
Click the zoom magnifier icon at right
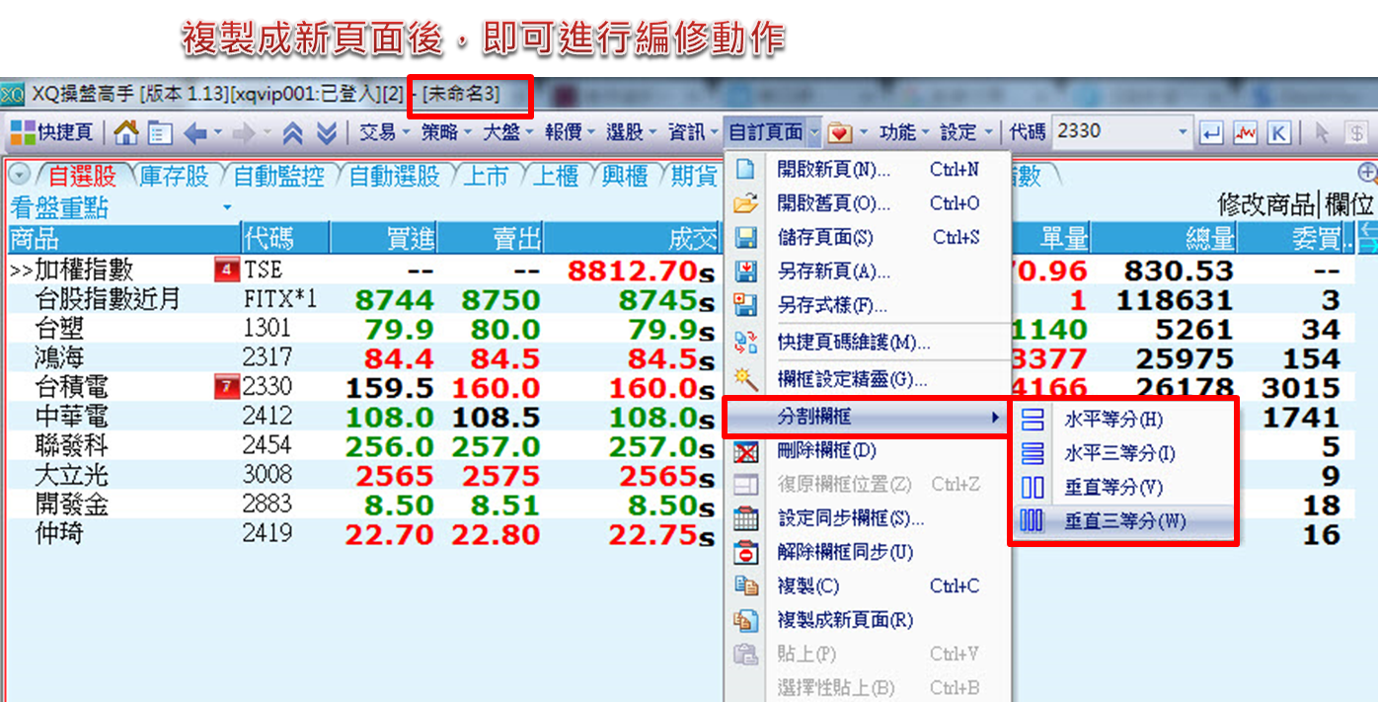coord(1367,173)
